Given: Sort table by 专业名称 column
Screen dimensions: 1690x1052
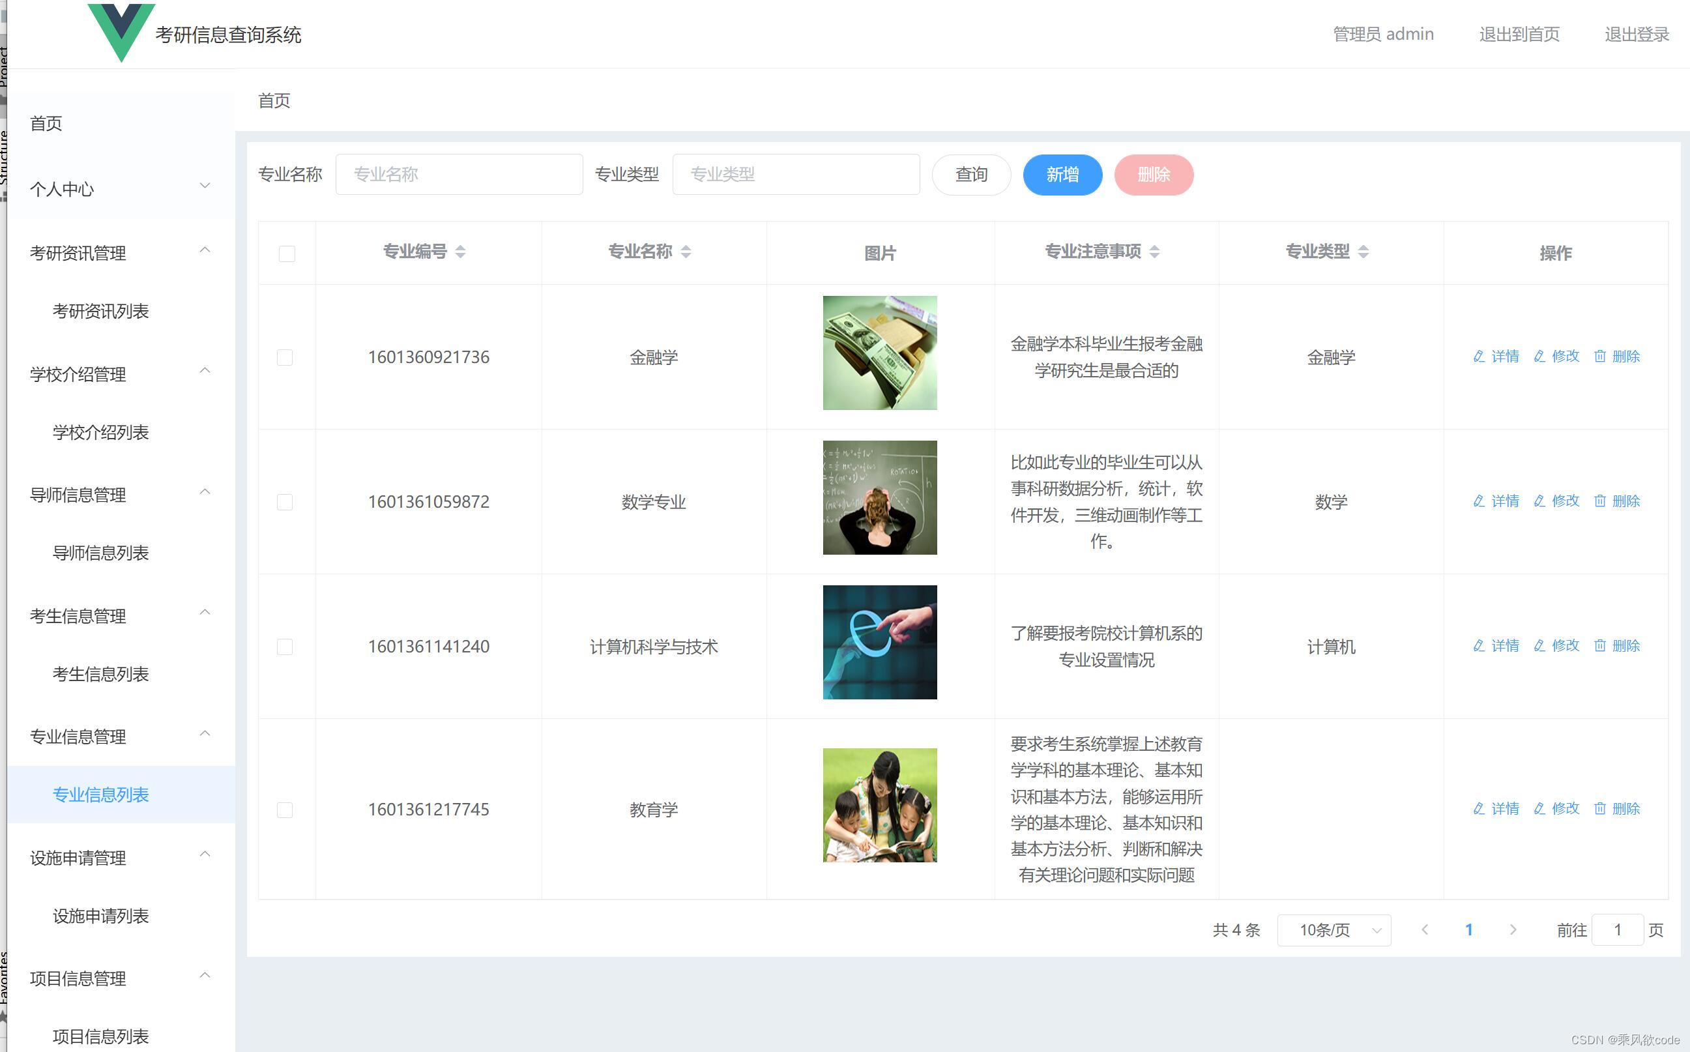Looking at the screenshot, I should [688, 252].
